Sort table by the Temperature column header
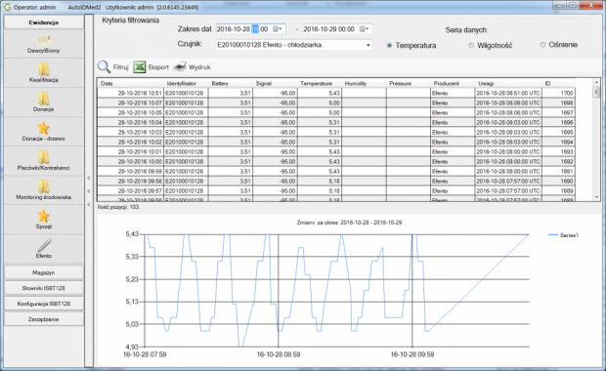606x371 pixels. point(320,83)
